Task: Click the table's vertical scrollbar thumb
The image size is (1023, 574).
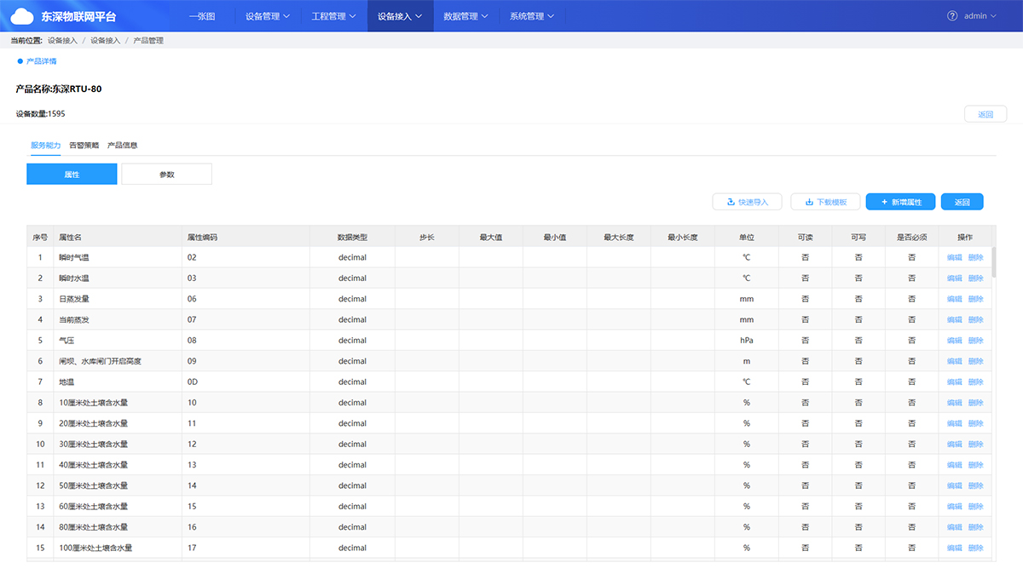Action: (x=993, y=262)
